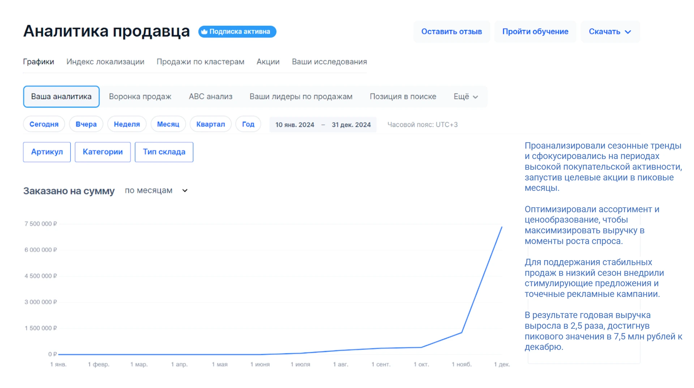
Task: Open the Ваши исследования tab
Action: coord(329,62)
